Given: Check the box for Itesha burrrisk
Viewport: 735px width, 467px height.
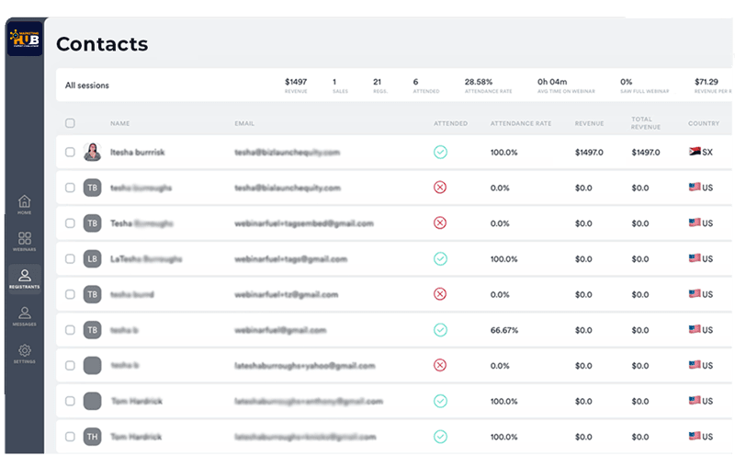Looking at the screenshot, I should pos(70,152).
